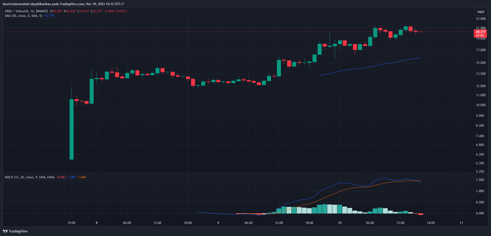Click the blue SMA value 15.779
The image size is (491, 236).
pos(49,16)
